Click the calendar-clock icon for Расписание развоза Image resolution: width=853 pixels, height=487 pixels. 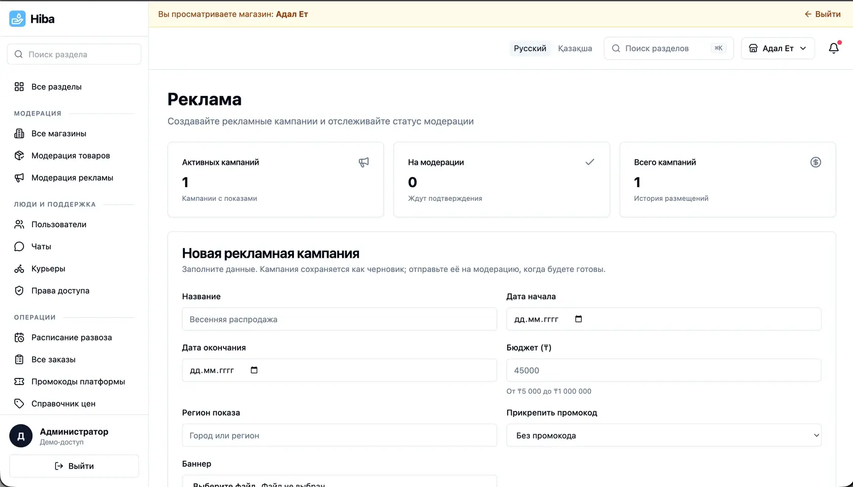tap(19, 337)
